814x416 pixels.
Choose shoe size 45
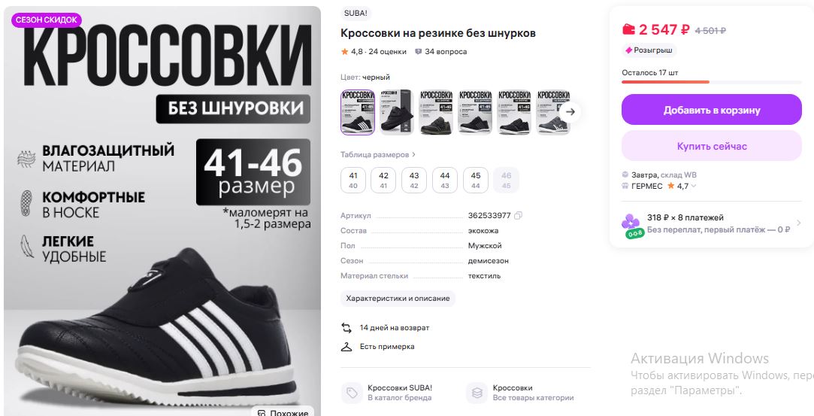tap(476, 181)
